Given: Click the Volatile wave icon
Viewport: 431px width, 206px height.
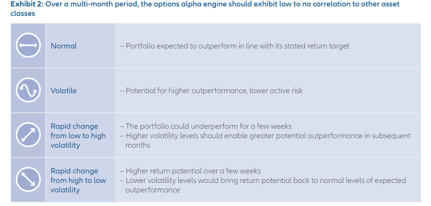Looking at the screenshot, I should [x=28, y=91].
